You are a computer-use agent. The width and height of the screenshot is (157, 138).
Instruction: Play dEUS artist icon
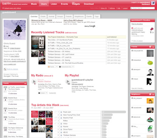pos(61,132)
